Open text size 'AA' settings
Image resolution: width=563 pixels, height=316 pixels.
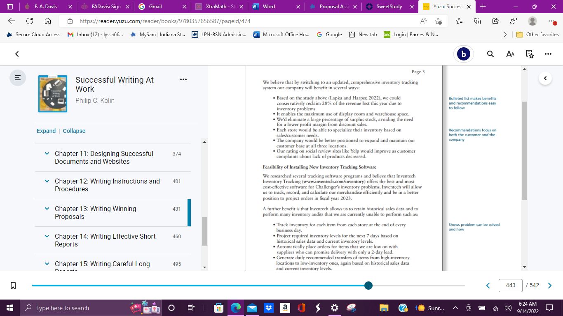pos(510,54)
